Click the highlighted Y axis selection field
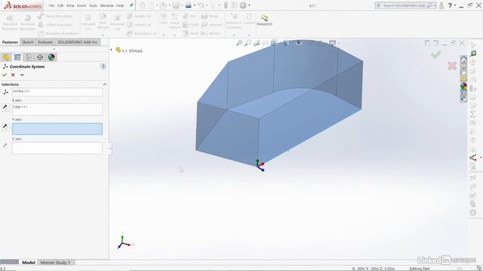 57,129
